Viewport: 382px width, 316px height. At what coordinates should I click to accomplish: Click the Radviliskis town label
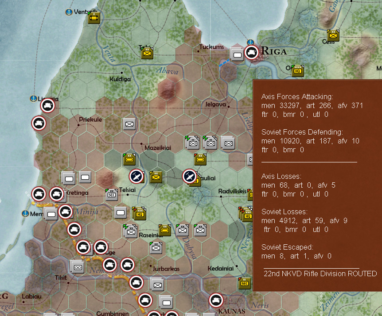[232, 191]
